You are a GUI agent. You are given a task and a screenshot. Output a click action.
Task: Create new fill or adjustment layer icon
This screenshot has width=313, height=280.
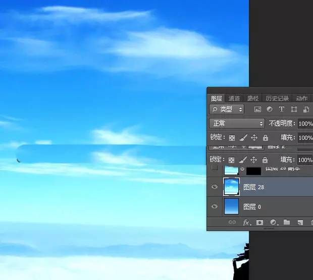[x=273, y=222]
